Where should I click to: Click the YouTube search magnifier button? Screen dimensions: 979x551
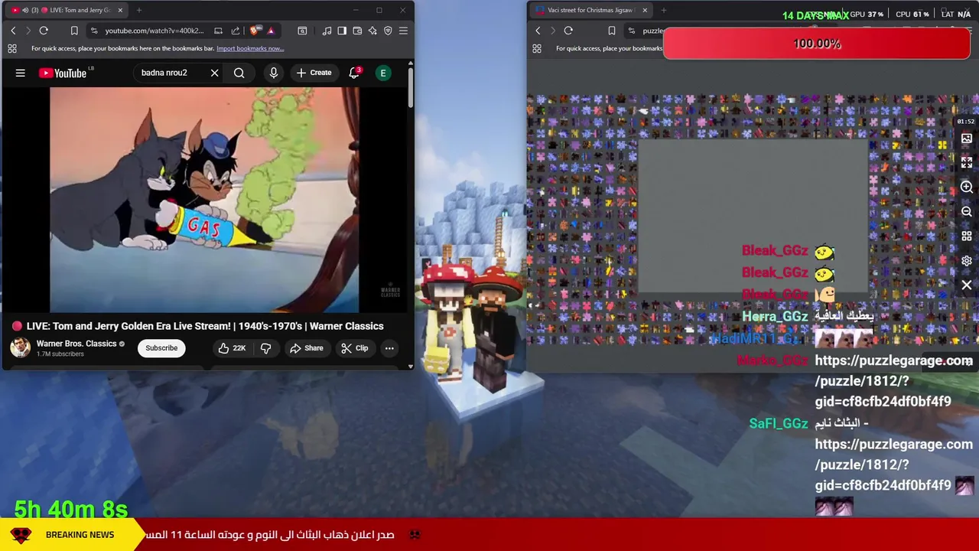click(239, 73)
